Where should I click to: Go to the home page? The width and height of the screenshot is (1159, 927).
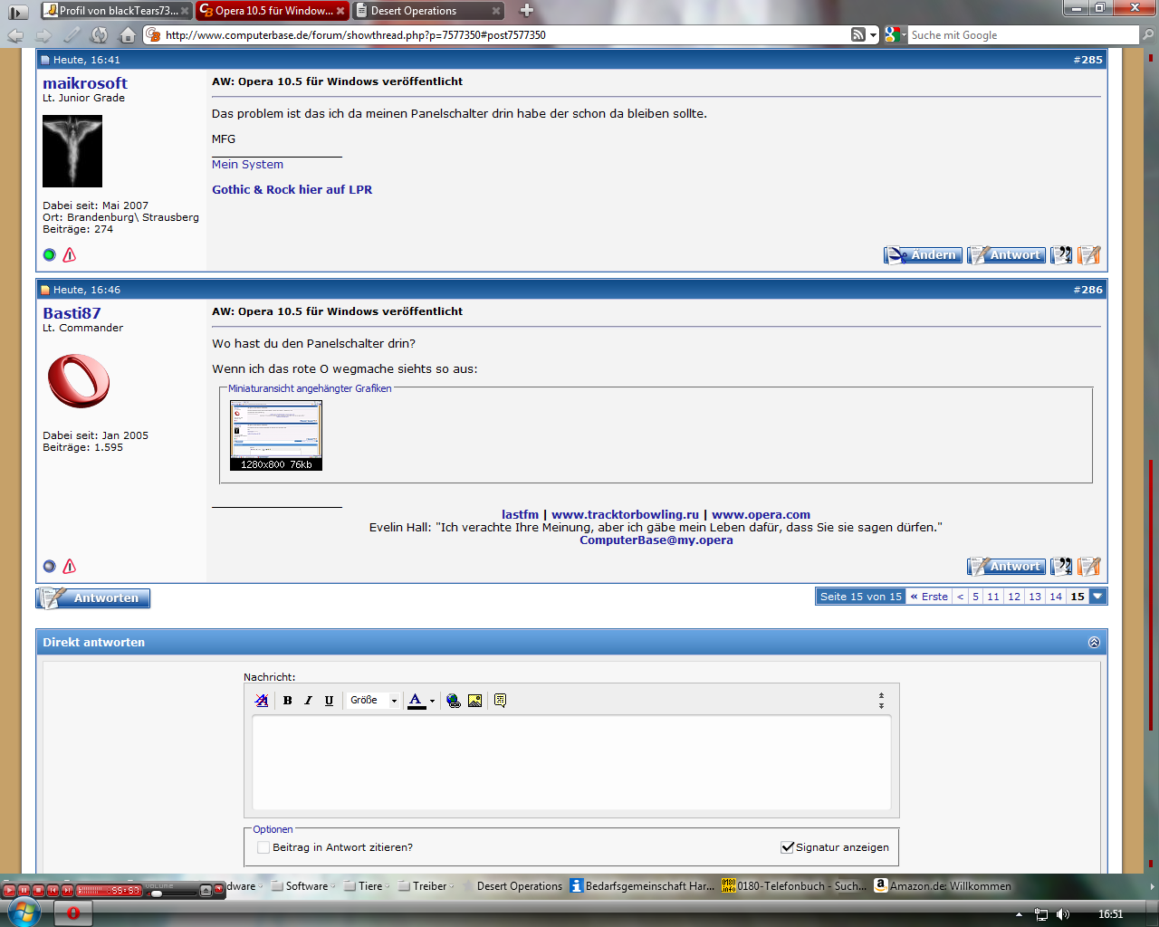point(128,35)
